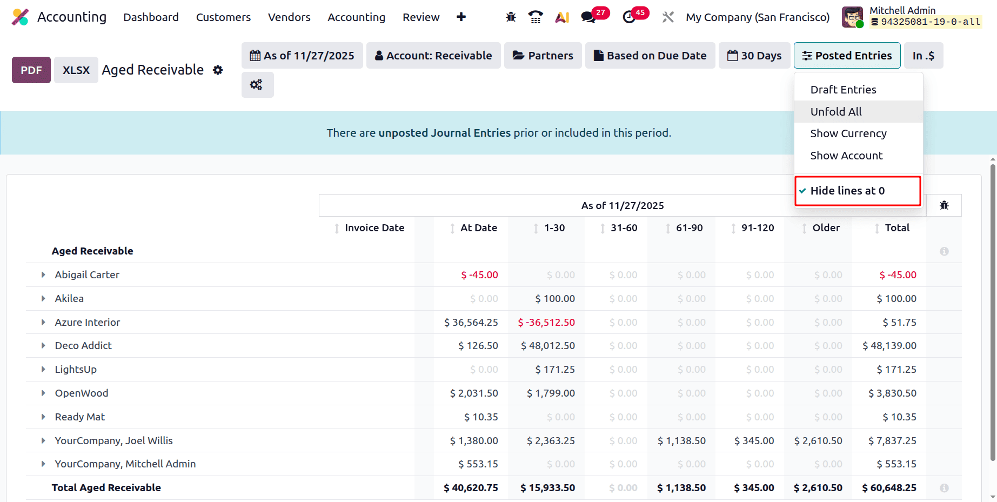Open the VoIP phone icon
Viewport: 997px width, 502px height.
click(536, 17)
